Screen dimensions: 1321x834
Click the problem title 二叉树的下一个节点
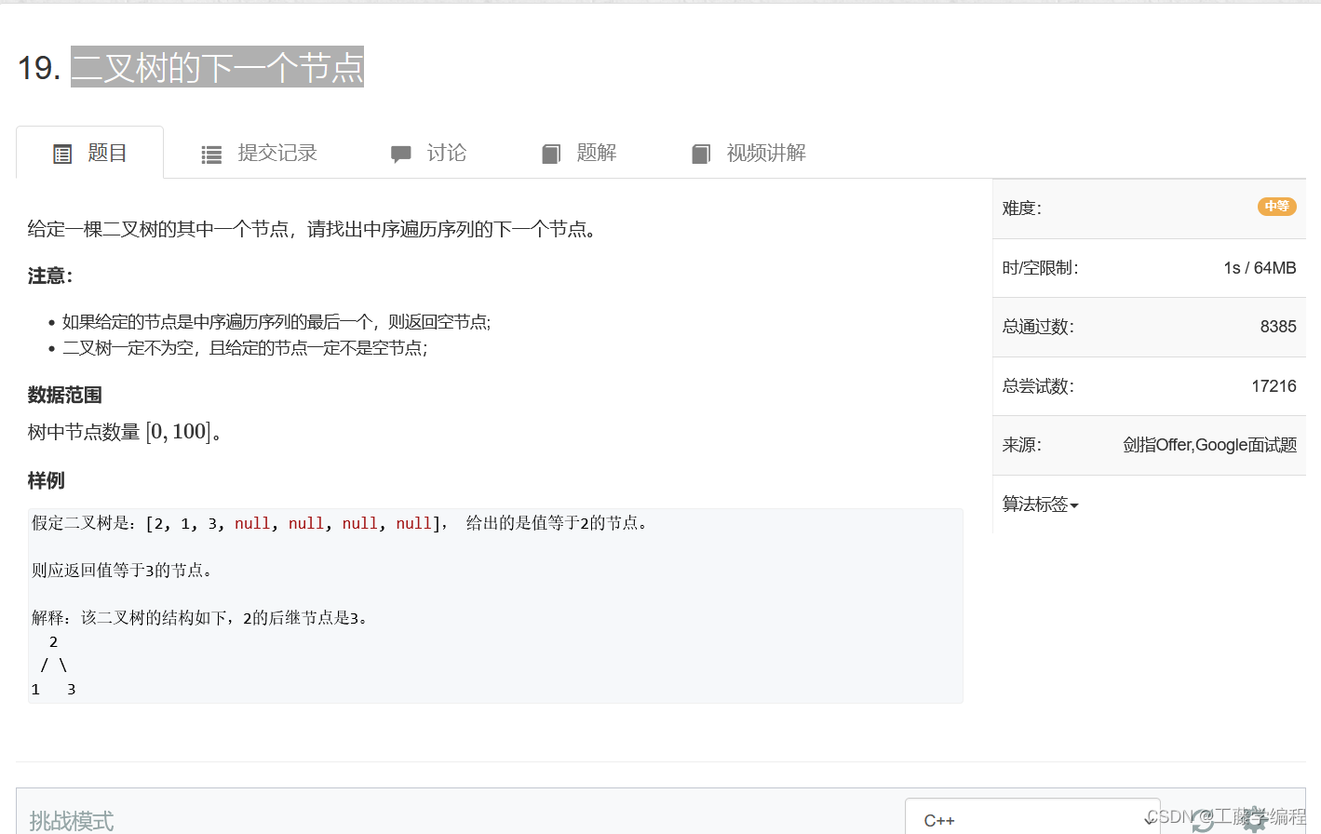(x=217, y=67)
